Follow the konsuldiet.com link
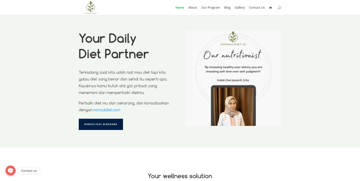Viewport: 360px width, 181px height. click(x=107, y=110)
